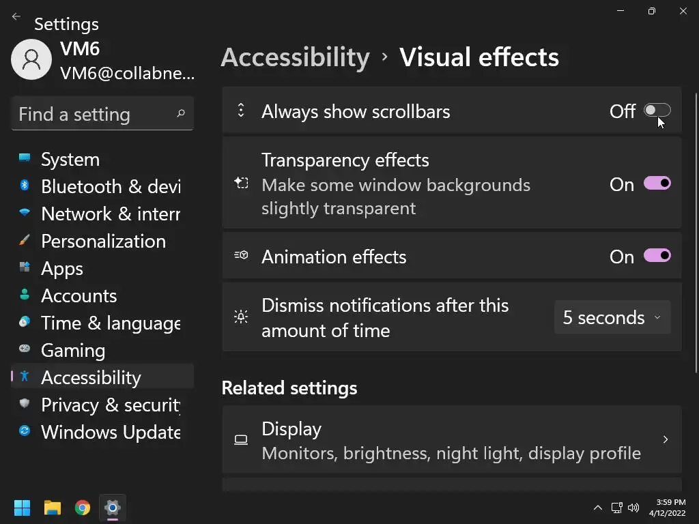Image resolution: width=699 pixels, height=524 pixels.
Task: Open Privacy & security settings section
Action: coord(109,405)
